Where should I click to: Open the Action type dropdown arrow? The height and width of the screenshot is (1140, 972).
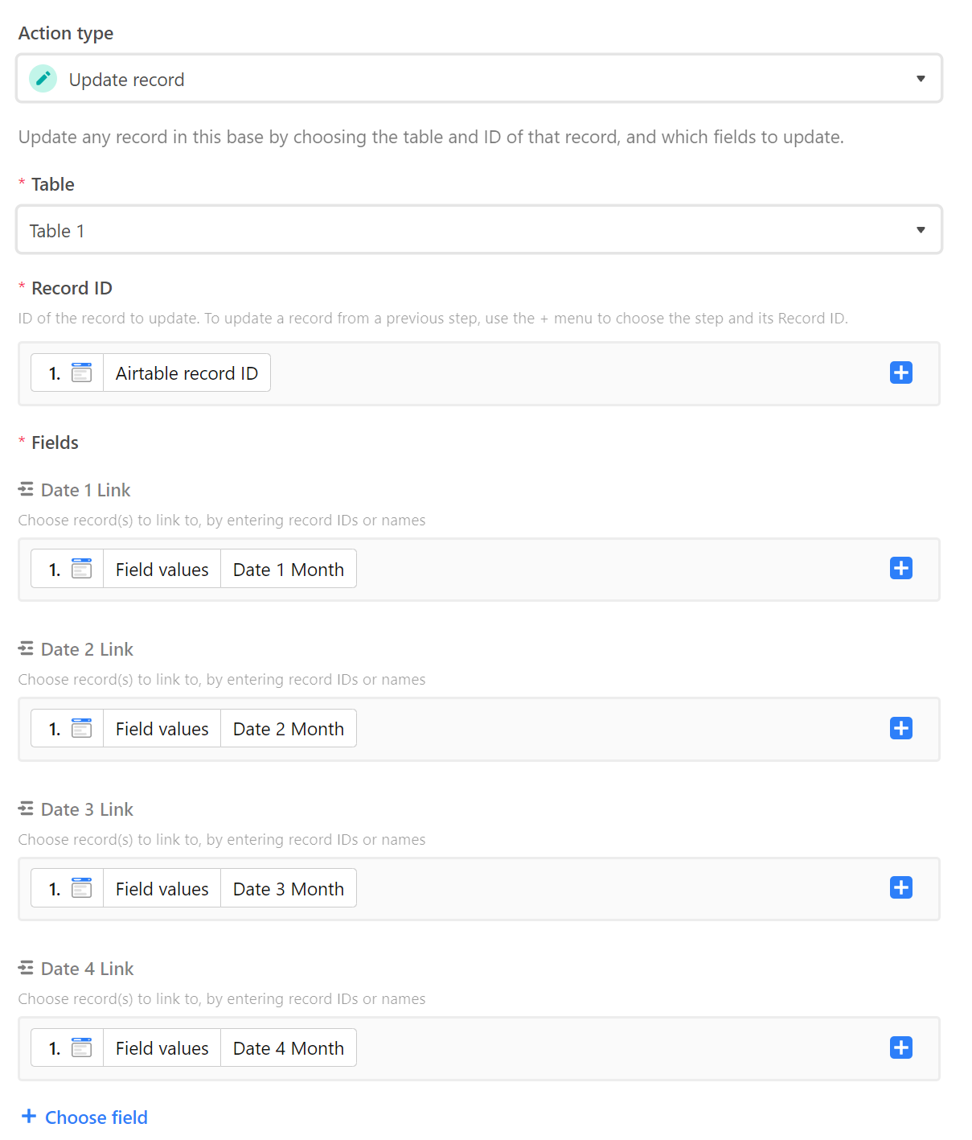point(921,79)
